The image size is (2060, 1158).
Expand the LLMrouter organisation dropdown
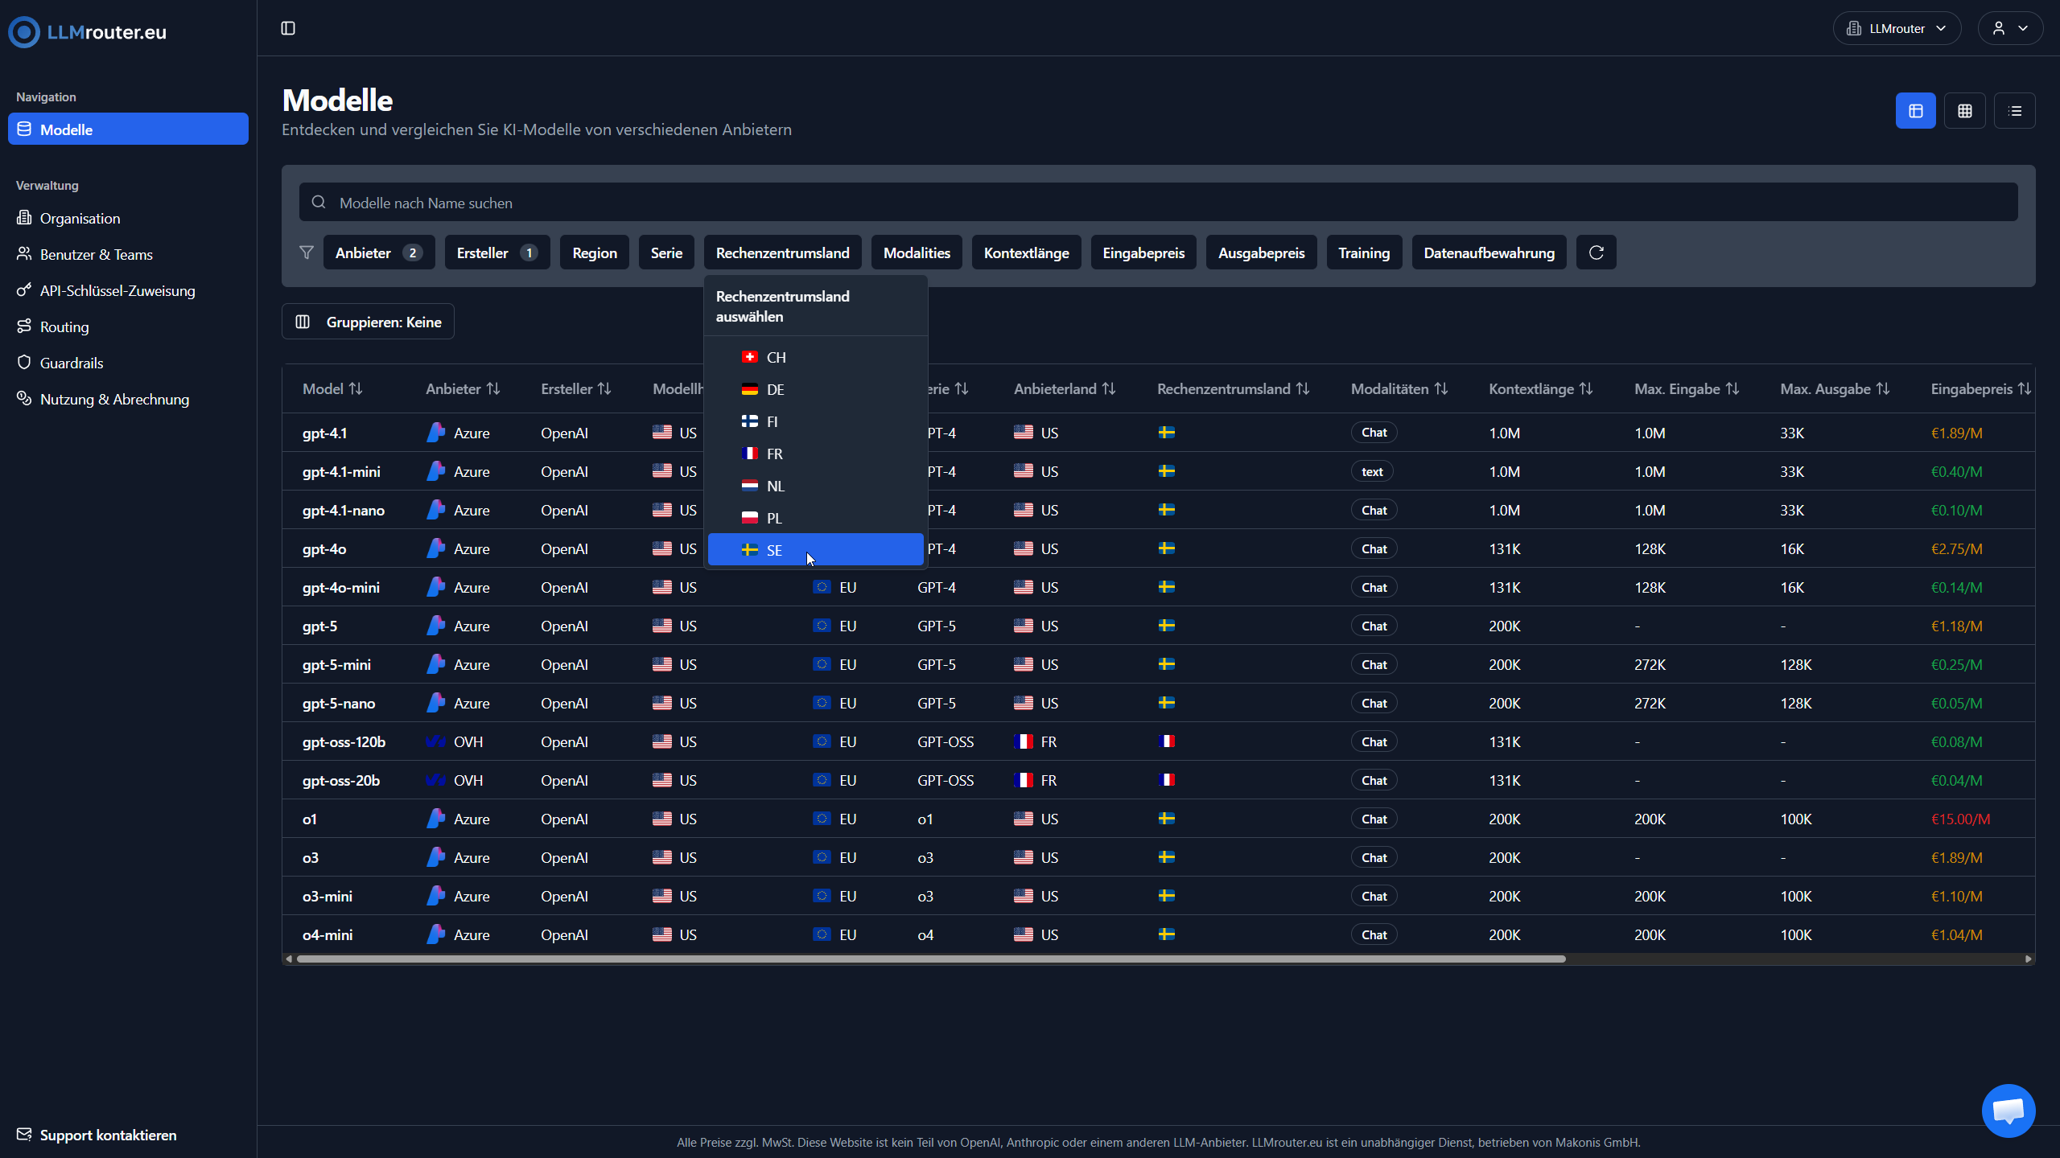[x=1897, y=29]
